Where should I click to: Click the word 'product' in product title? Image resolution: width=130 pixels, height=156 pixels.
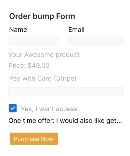pos(68,55)
